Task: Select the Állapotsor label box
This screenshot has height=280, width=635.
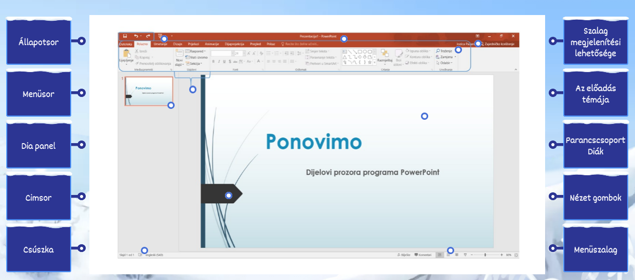Action: [x=38, y=42]
